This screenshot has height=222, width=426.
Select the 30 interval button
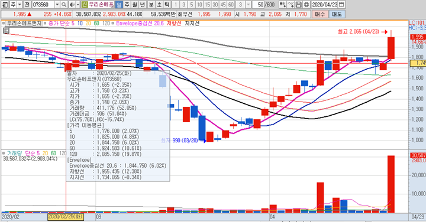(215, 5)
